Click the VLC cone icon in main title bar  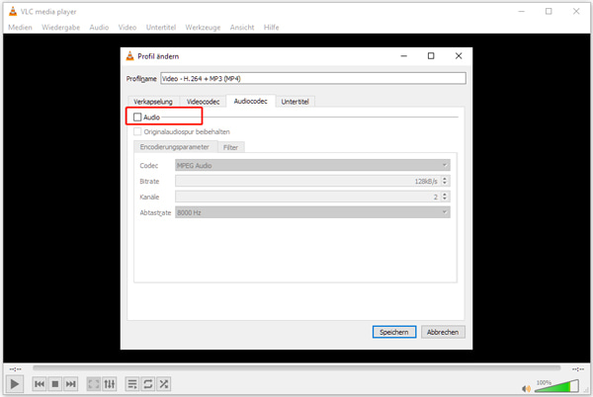[x=13, y=11]
